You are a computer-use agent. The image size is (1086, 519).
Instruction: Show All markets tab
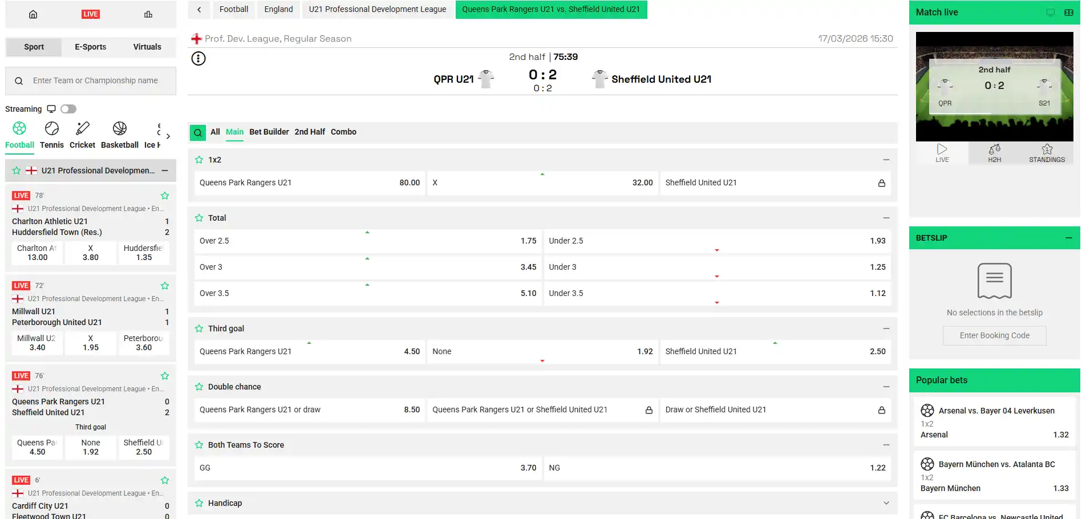click(215, 132)
